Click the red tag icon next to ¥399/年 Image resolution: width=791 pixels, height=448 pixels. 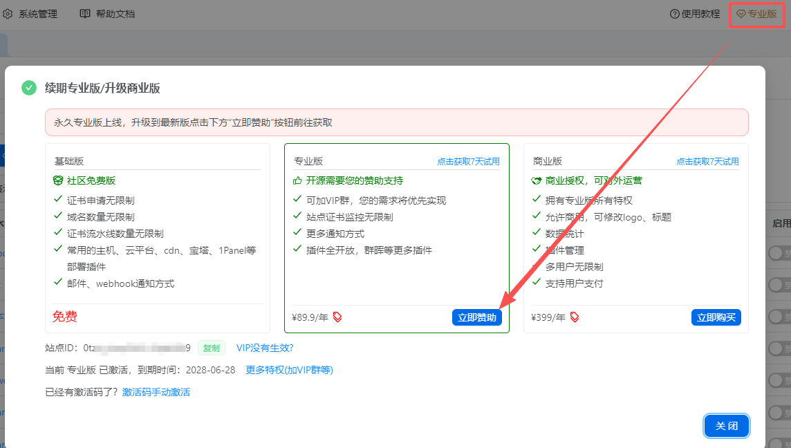[574, 317]
